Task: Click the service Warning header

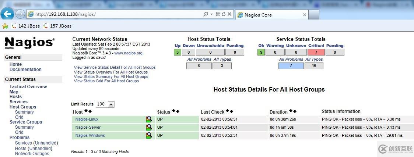Action: click(x=275, y=46)
